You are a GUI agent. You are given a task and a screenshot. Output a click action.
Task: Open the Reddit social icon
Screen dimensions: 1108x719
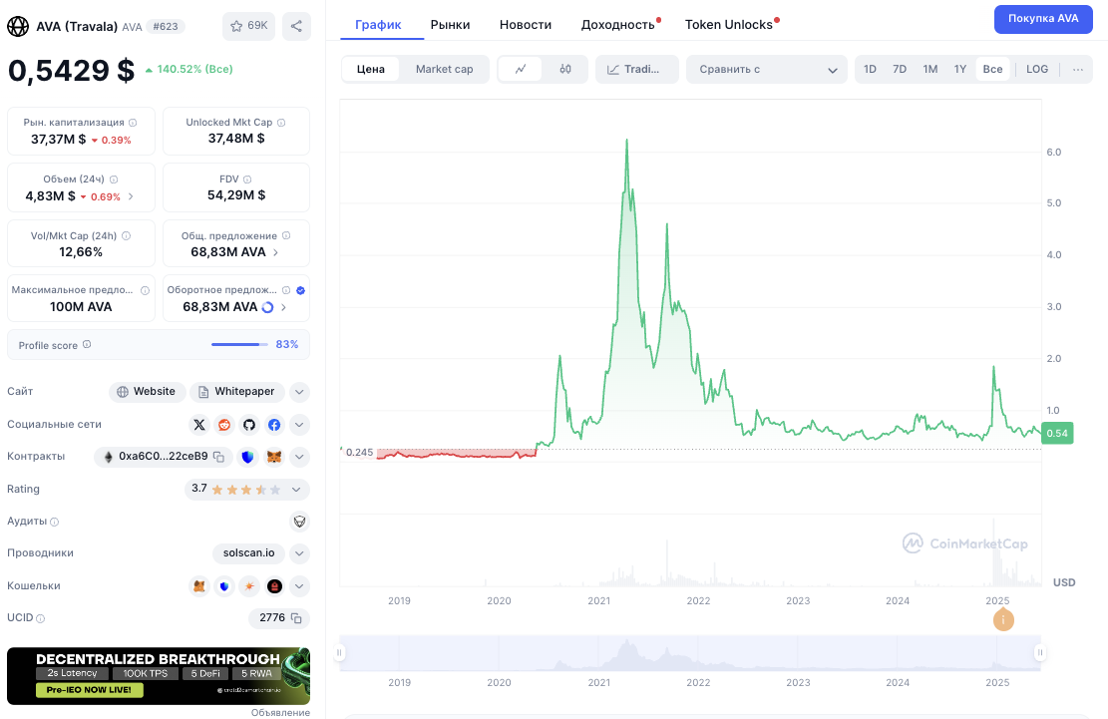point(224,425)
